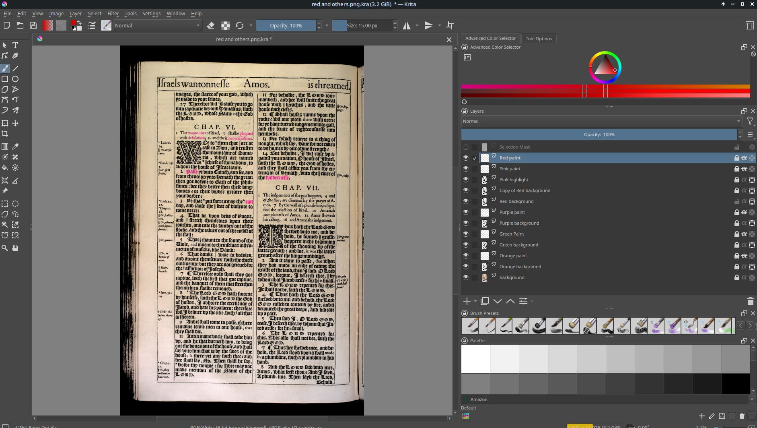Expand the arrow next to the opacity slider
The width and height of the screenshot is (757, 428).
327,25
